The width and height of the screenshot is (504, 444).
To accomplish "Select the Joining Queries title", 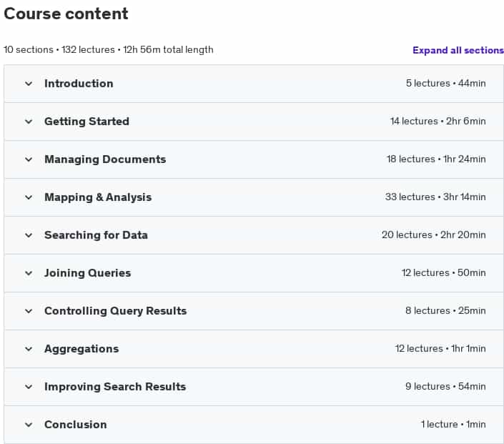I will [87, 273].
